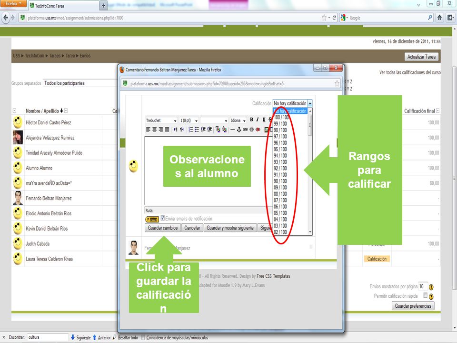Create an anchor in the comment

[239, 129]
